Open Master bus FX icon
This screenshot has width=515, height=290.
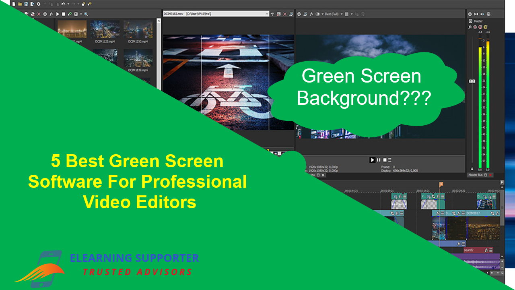470,27
